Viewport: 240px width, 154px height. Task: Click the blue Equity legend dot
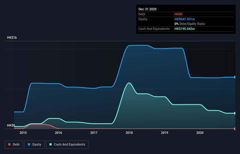pyautogui.click(x=29, y=144)
